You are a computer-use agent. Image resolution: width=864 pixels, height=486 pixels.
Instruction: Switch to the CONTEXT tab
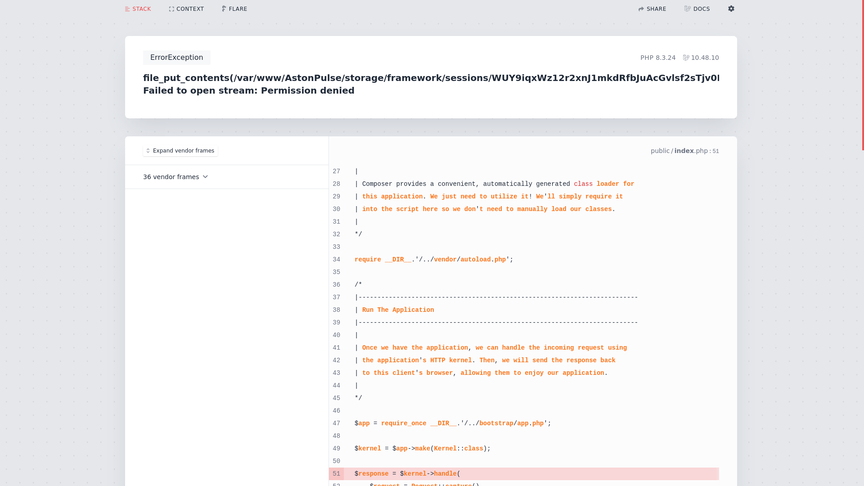(186, 9)
